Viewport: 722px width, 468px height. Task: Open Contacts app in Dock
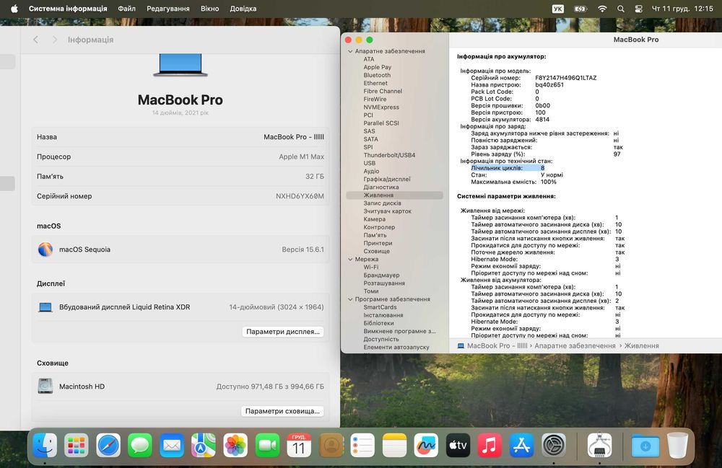coord(331,445)
